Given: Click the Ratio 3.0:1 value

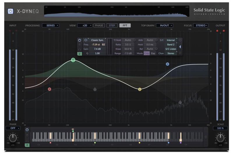Looking at the screenshot, I should coord(128,45).
